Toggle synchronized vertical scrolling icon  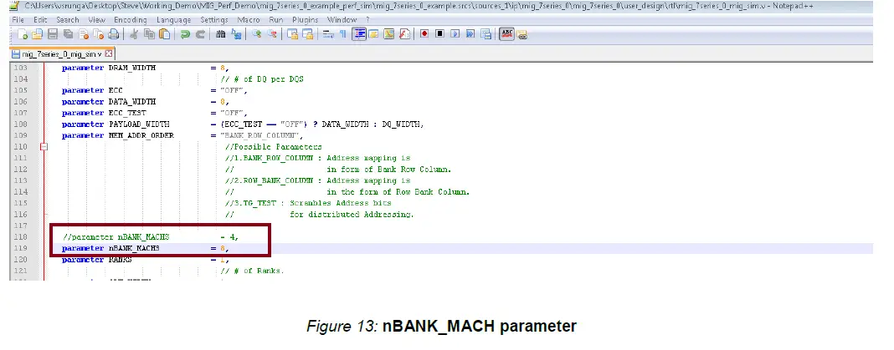click(x=292, y=34)
